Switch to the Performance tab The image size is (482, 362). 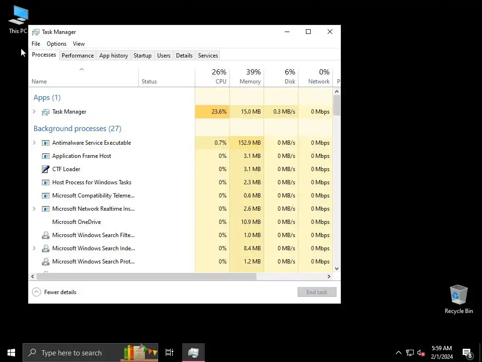pos(78,56)
